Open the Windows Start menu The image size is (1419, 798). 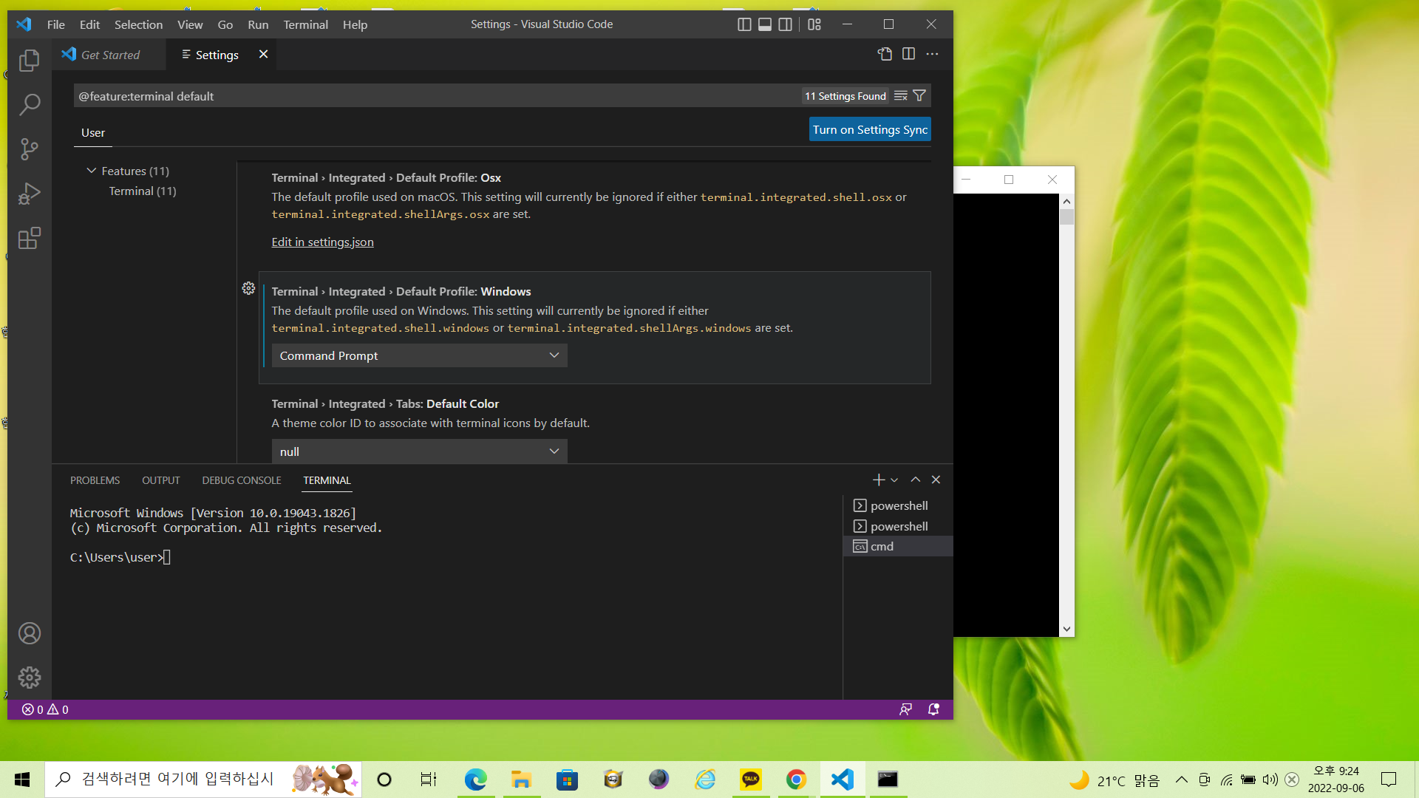22,780
